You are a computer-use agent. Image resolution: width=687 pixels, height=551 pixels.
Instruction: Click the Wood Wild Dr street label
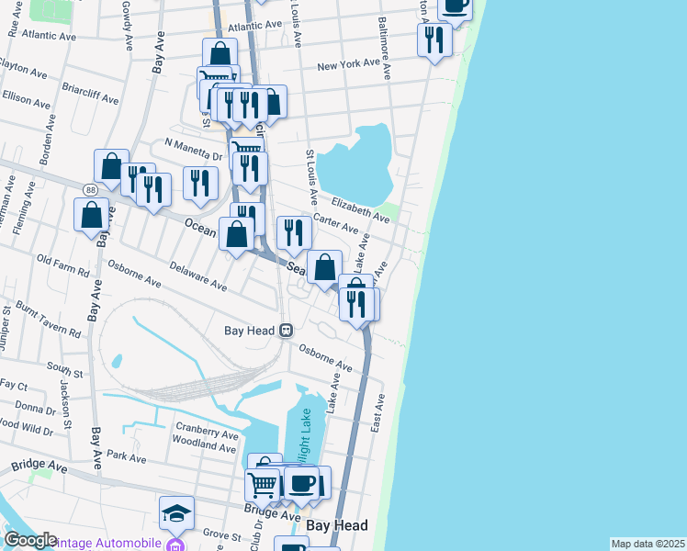[x=27, y=427]
